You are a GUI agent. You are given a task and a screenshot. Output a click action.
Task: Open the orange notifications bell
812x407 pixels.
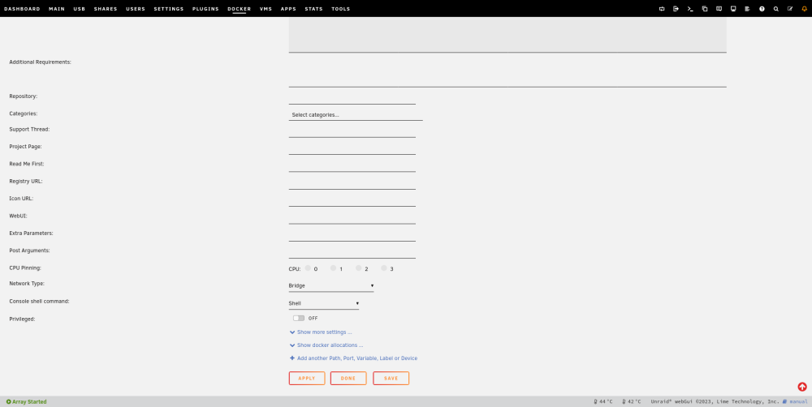[x=804, y=9]
